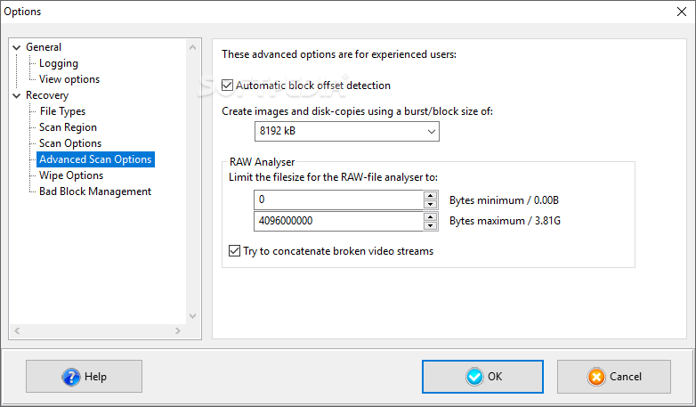The height and width of the screenshot is (407, 696).
Task: Decrease the minimum bytes value with down arrow
Action: coord(430,204)
